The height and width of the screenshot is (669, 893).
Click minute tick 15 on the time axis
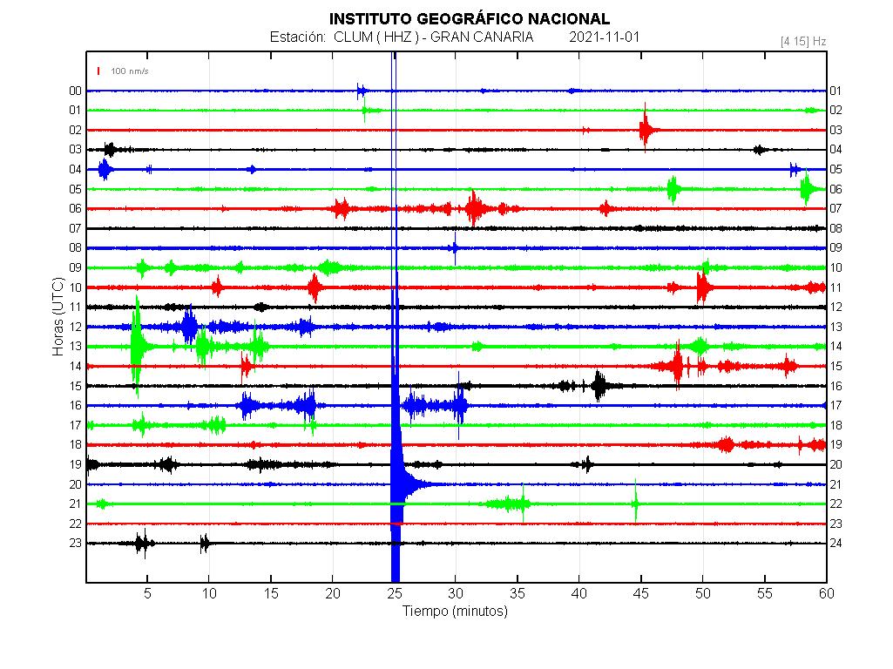pos(271,593)
